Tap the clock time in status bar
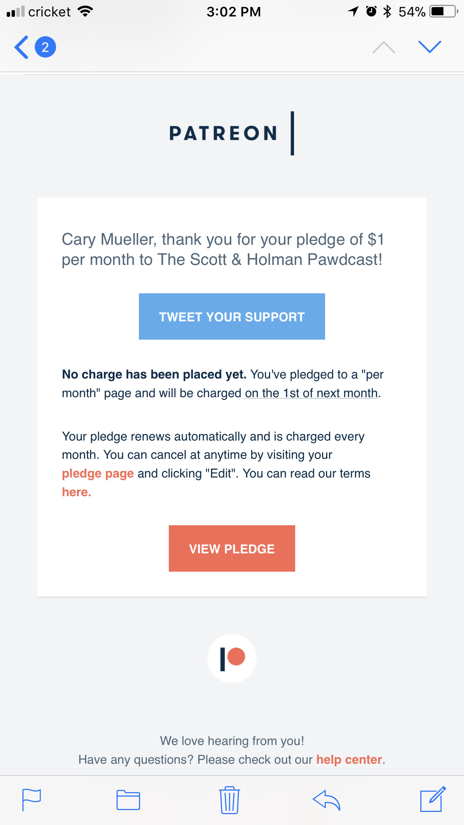The width and height of the screenshot is (464, 825). click(x=233, y=12)
